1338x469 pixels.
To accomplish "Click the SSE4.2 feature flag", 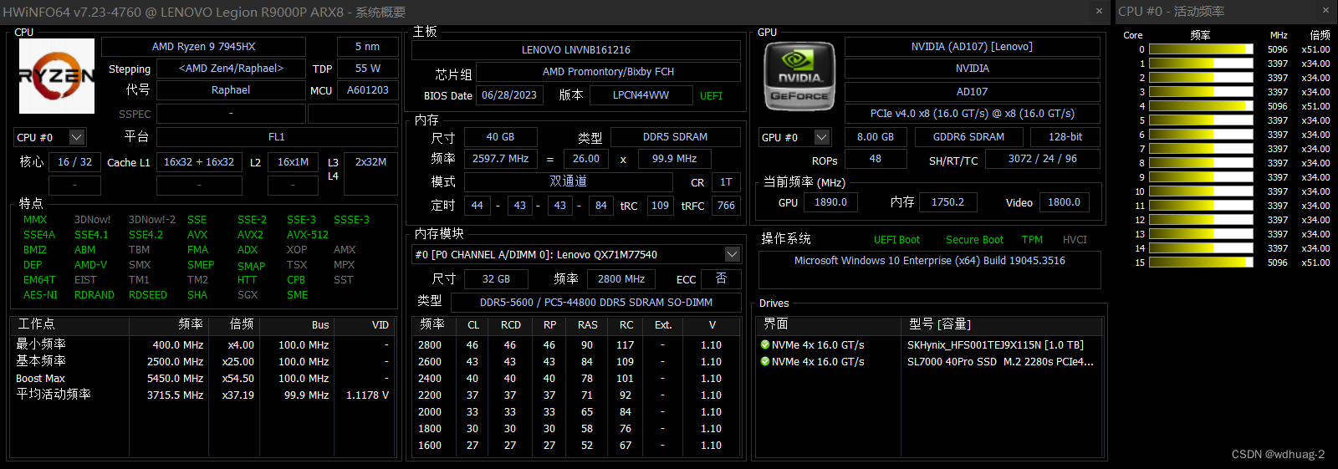I will click(146, 235).
